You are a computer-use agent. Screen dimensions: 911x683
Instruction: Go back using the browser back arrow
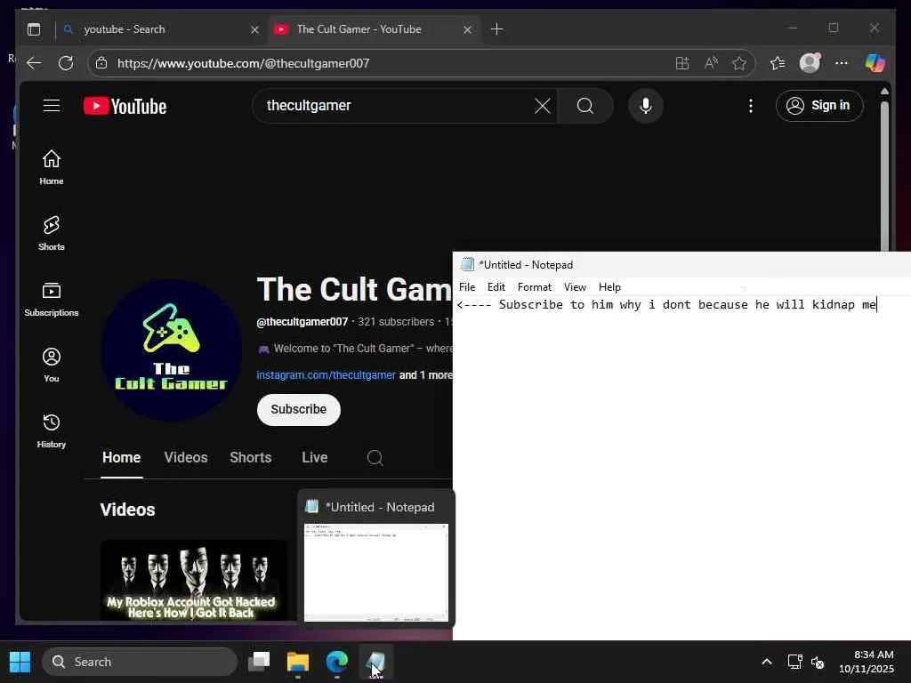point(34,63)
